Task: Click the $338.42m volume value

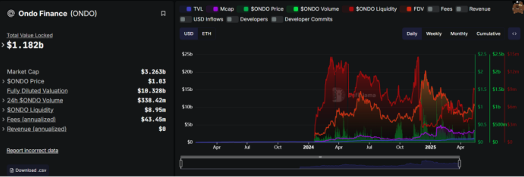Action: pos(151,100)
